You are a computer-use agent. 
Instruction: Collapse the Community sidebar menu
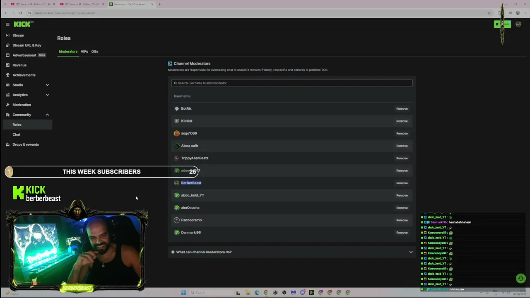(27, 115)
